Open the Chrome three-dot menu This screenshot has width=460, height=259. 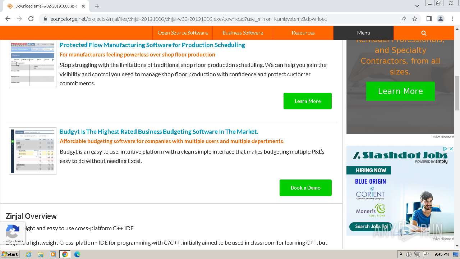[x=452, y=19]
